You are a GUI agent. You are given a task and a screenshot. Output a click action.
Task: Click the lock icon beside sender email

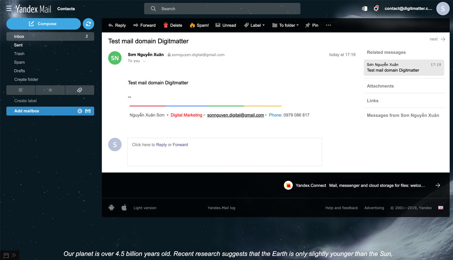point(169,55)
